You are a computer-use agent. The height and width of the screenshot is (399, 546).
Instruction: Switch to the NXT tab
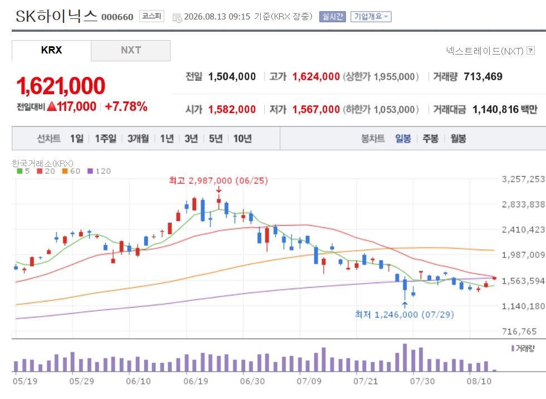coord(130,51)
